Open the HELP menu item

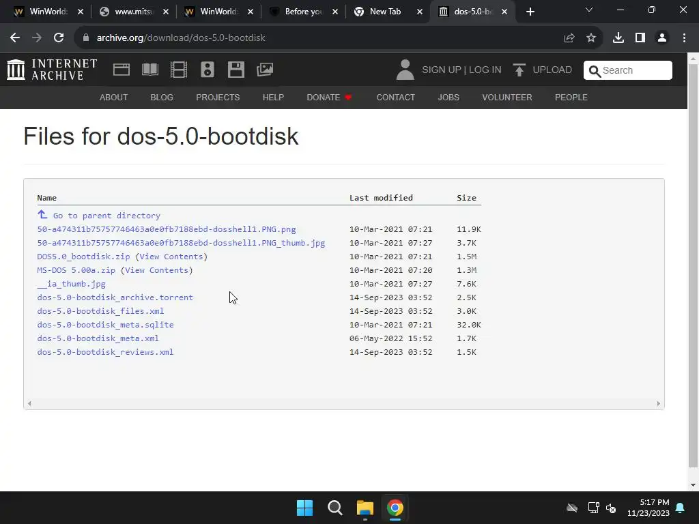(x=273, y=97)
